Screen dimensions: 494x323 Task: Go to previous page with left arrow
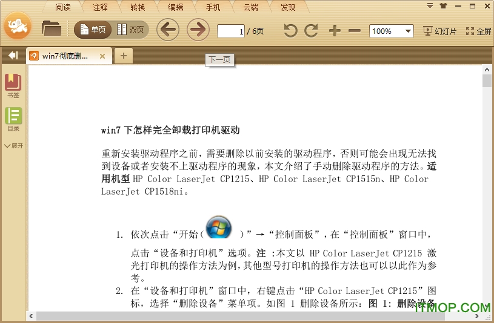168,30
